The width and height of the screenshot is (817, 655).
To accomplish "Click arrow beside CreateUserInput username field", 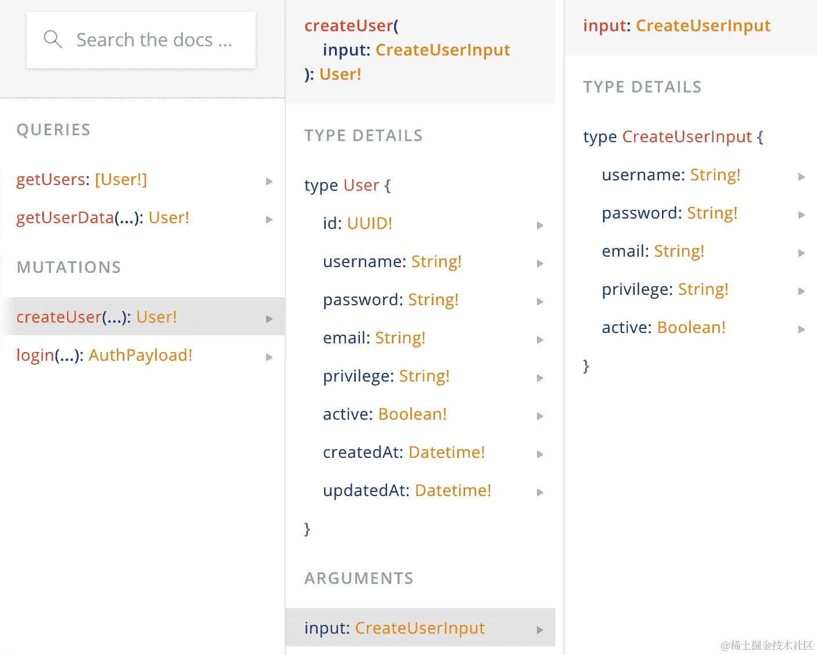I will pos(801,177).
